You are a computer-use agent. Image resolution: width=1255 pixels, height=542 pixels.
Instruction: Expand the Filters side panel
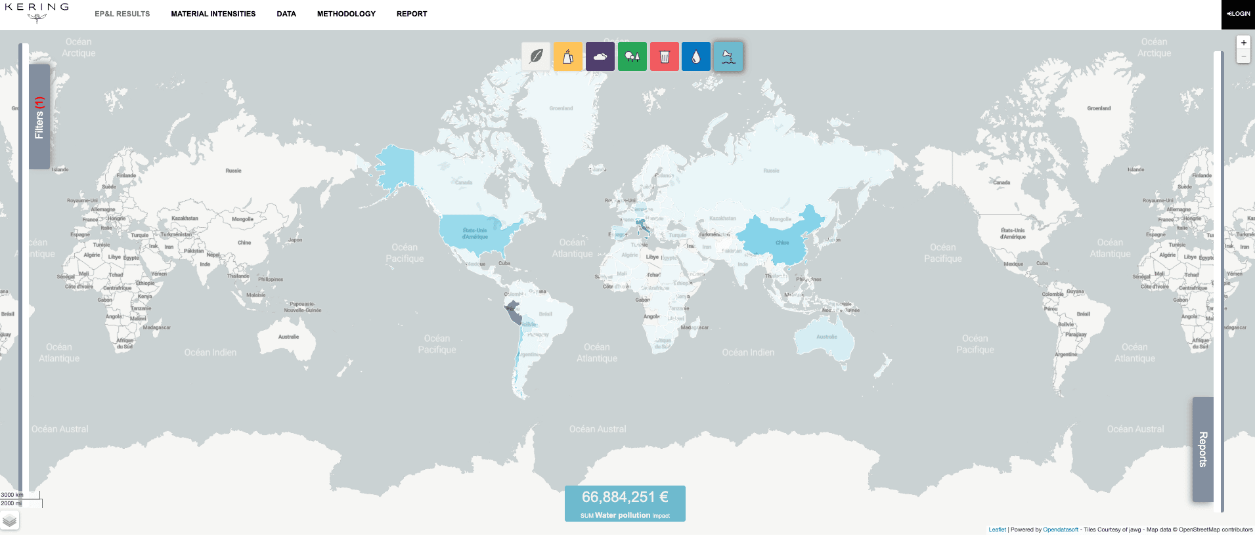[39, 117]
